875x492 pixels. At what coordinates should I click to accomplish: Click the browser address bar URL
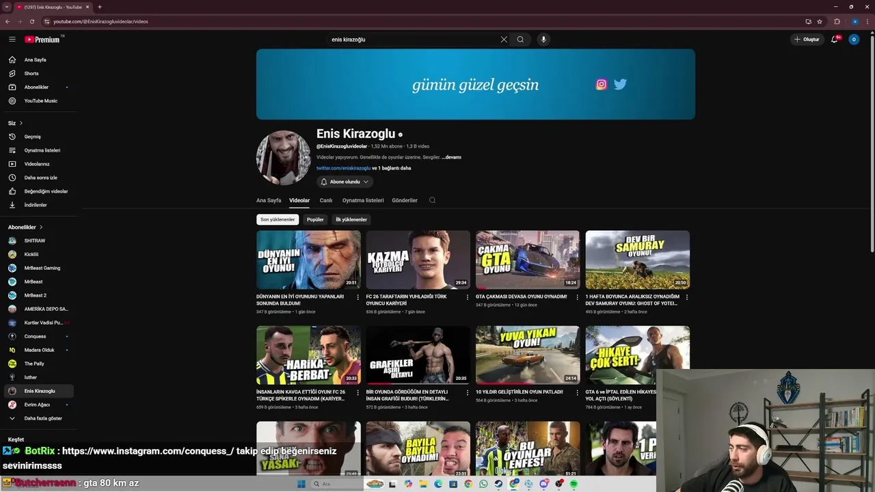[101, 21]
